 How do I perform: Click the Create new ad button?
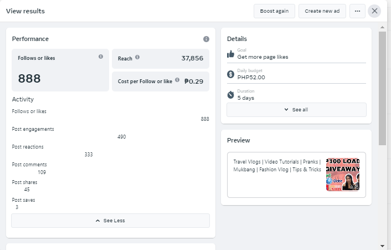tap(326, 11)
